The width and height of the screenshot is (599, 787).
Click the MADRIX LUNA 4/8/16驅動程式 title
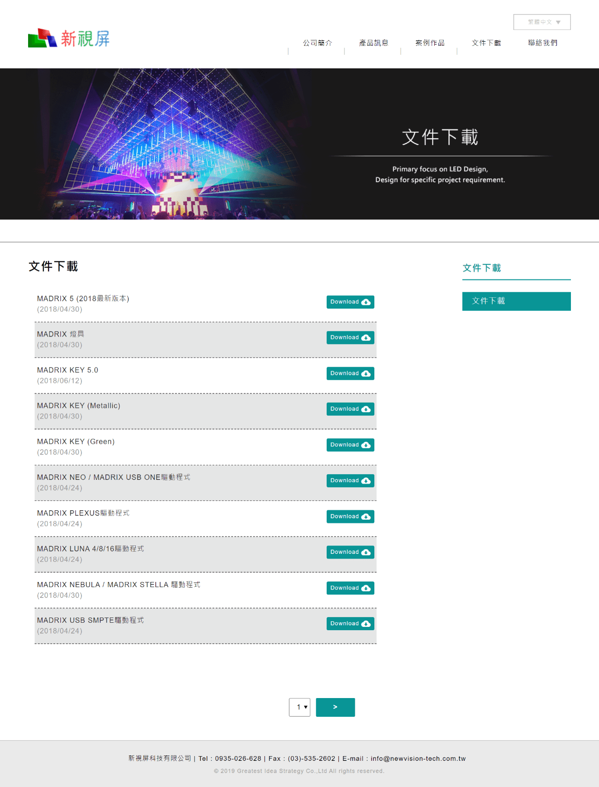pos(90,549)
